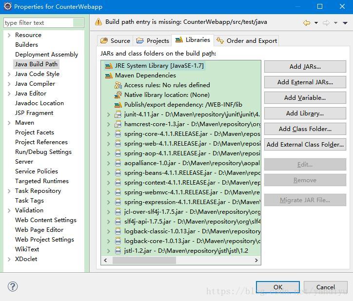Click the spring-expression jar icon

click(118, 202)
